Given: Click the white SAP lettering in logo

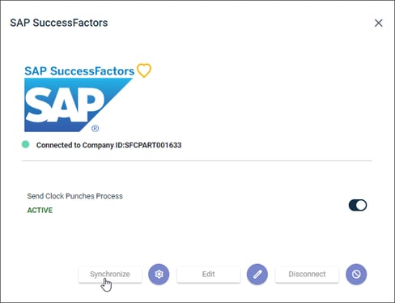Looking at the screenshot, I should coord(65,105).
